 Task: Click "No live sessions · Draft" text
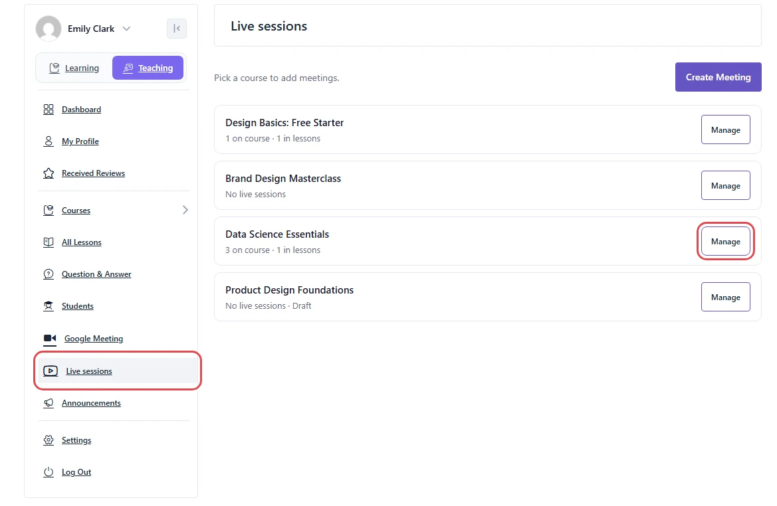(x=268, y=306)
